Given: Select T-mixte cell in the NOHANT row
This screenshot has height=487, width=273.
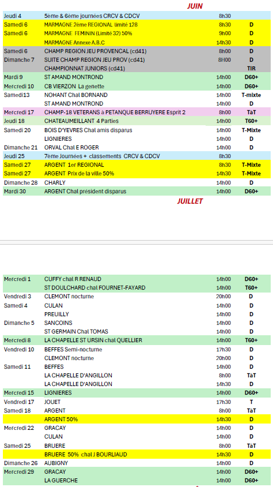Looking at the screenshot, I should (251, 95).
